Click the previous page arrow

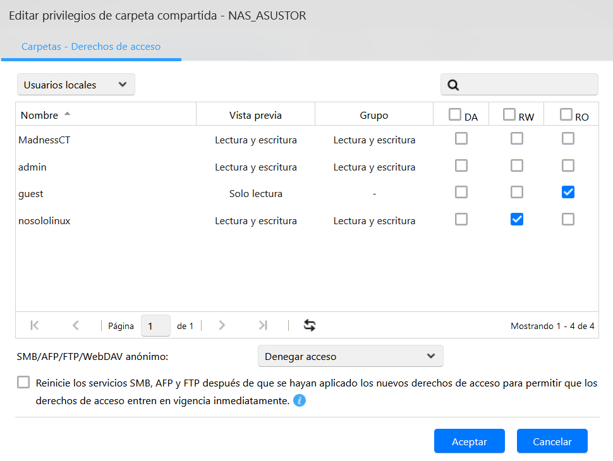tap(76, 326)
